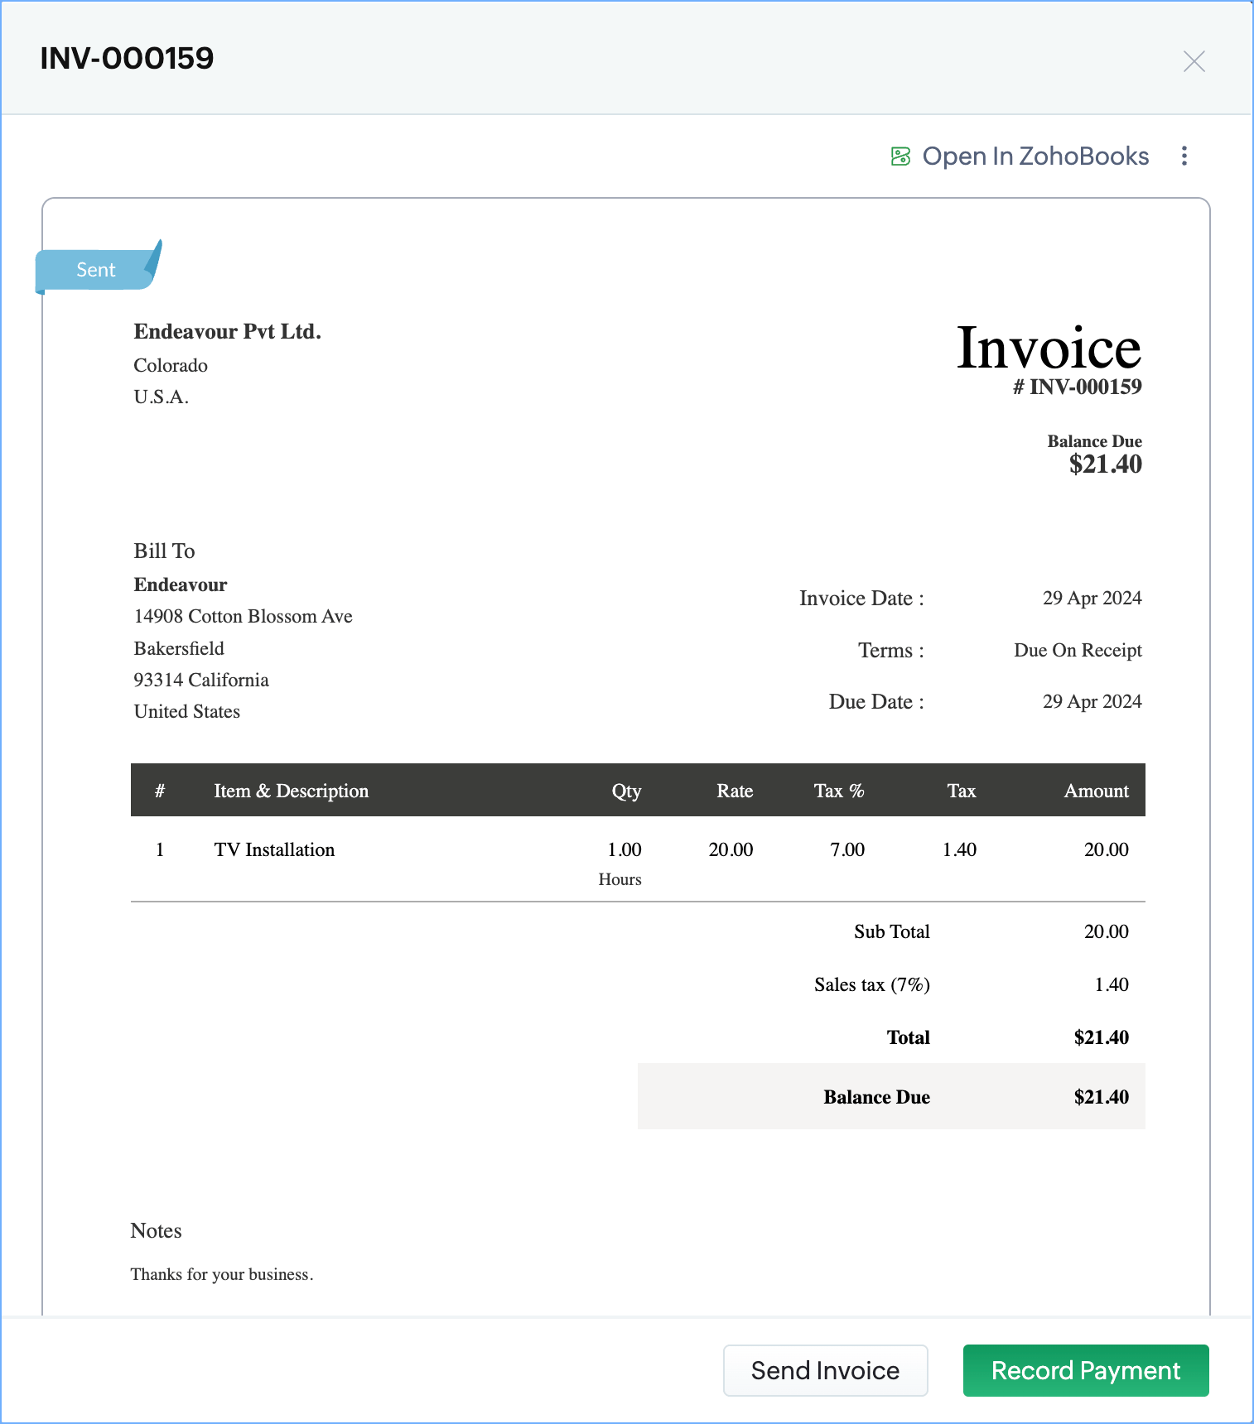Click the Sales tax (7%) label
This screenshot has height=1424, width=1254.
[872, 984]
